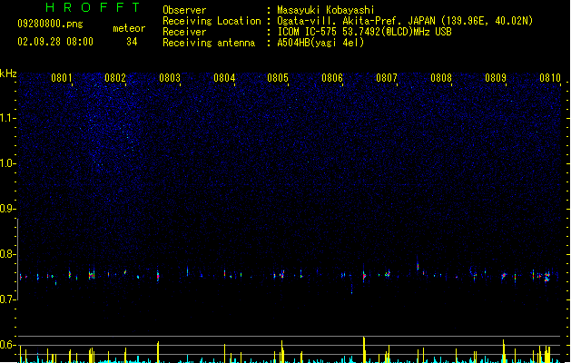Click the 0807 time marker
The width and height of the screenshot is (571, 363).
[387, 78]
